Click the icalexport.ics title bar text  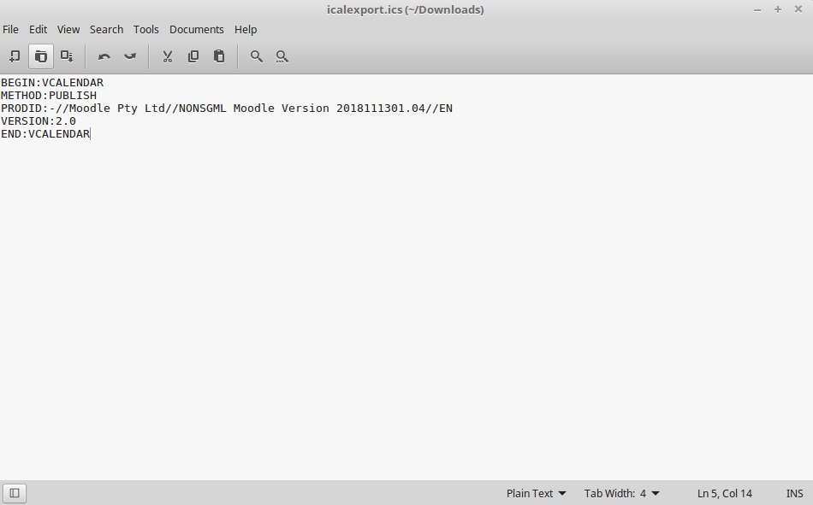[405, 10]
